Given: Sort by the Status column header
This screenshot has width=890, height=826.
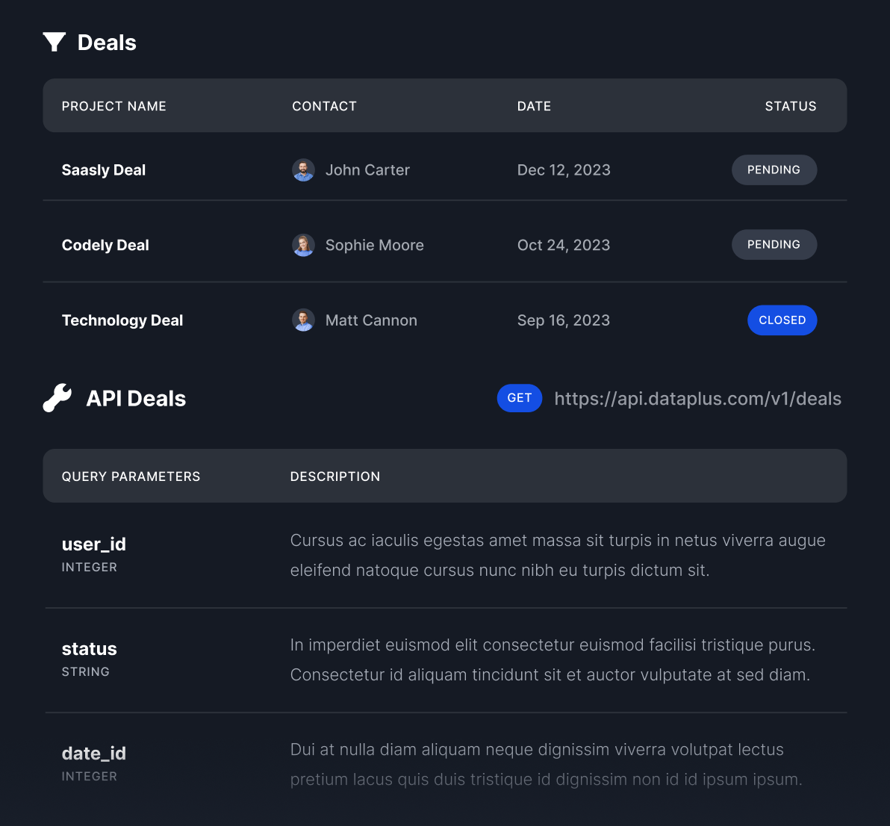Looking at the screenshot, I should click(x=790, y=106).
